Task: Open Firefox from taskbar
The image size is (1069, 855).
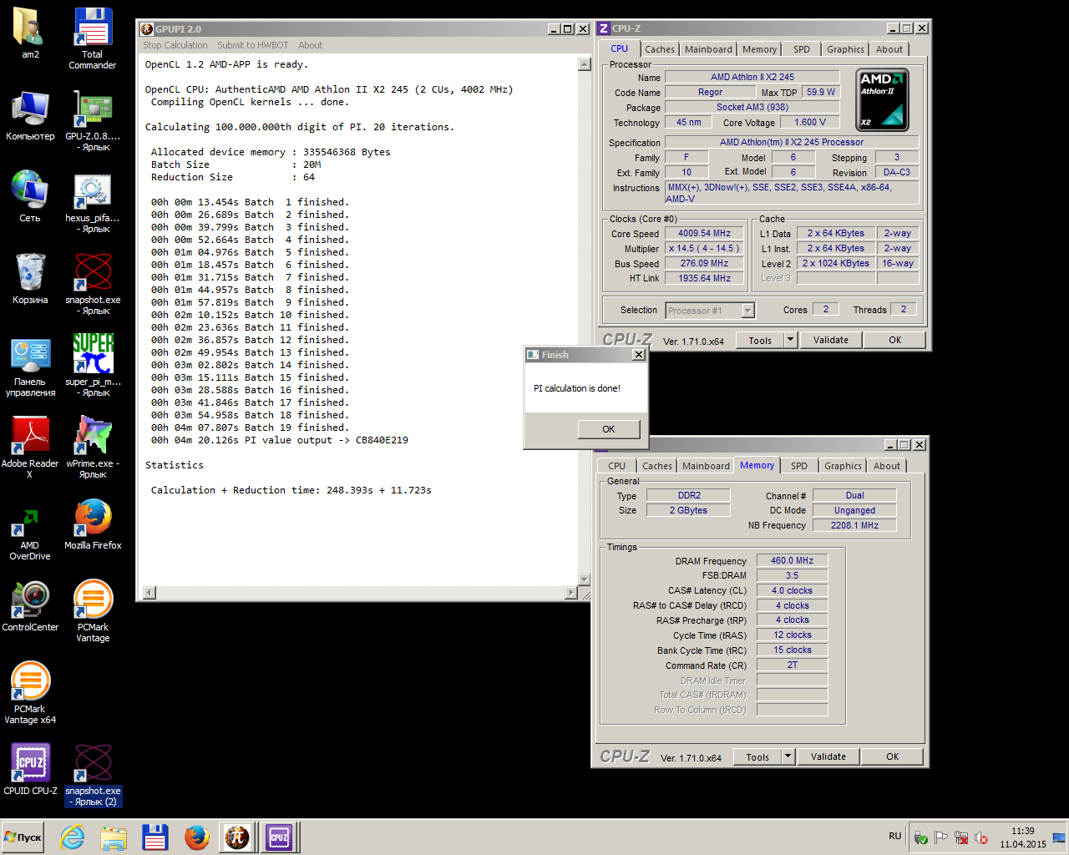Action: 196,837
